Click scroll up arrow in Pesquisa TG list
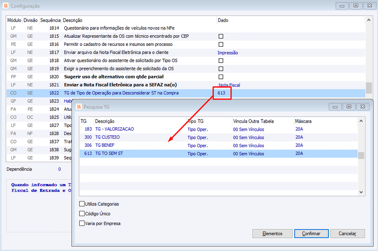 [x=361, y=121]
